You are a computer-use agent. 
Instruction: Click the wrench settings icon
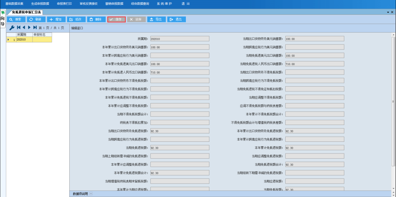point(12,28)
